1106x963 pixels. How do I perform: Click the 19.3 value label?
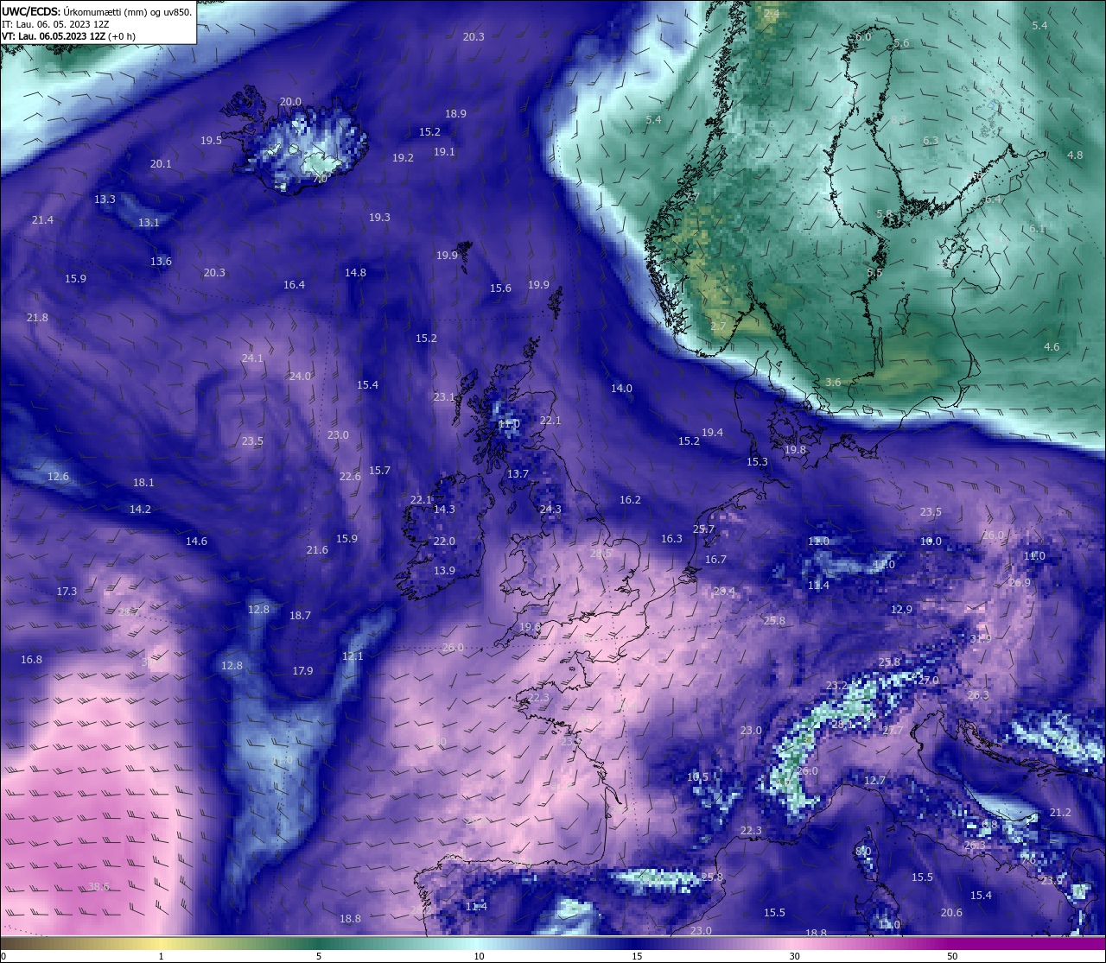pos(379,217)
